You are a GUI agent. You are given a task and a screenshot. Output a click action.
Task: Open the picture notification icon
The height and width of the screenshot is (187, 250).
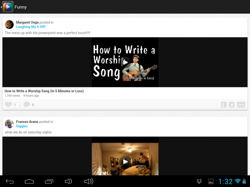(x=211, y=181)
